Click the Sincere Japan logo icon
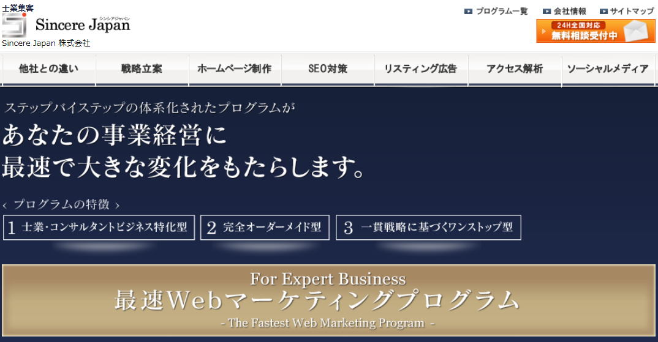 14,25
